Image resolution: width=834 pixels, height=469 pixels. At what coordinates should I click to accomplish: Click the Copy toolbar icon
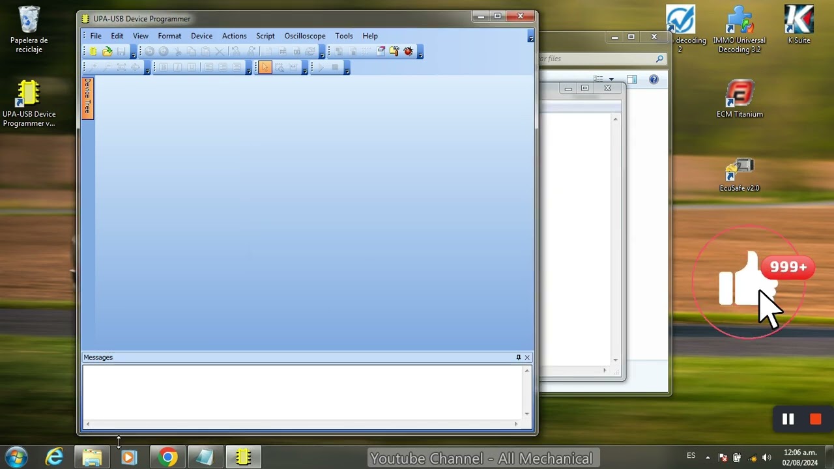[192, 51]
